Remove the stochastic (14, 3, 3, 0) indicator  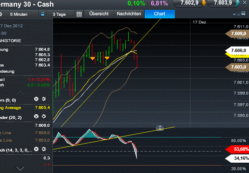click(36, 149)
